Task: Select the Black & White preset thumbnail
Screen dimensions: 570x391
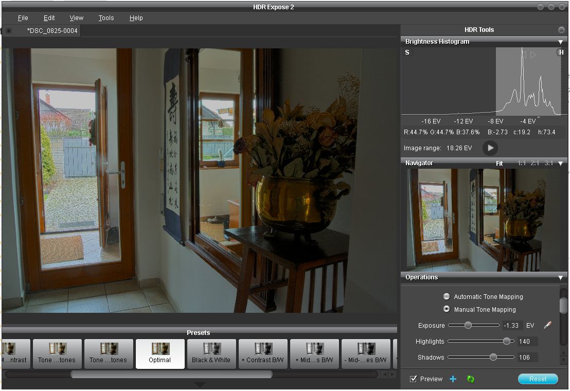Action: [x=211, y=353]
